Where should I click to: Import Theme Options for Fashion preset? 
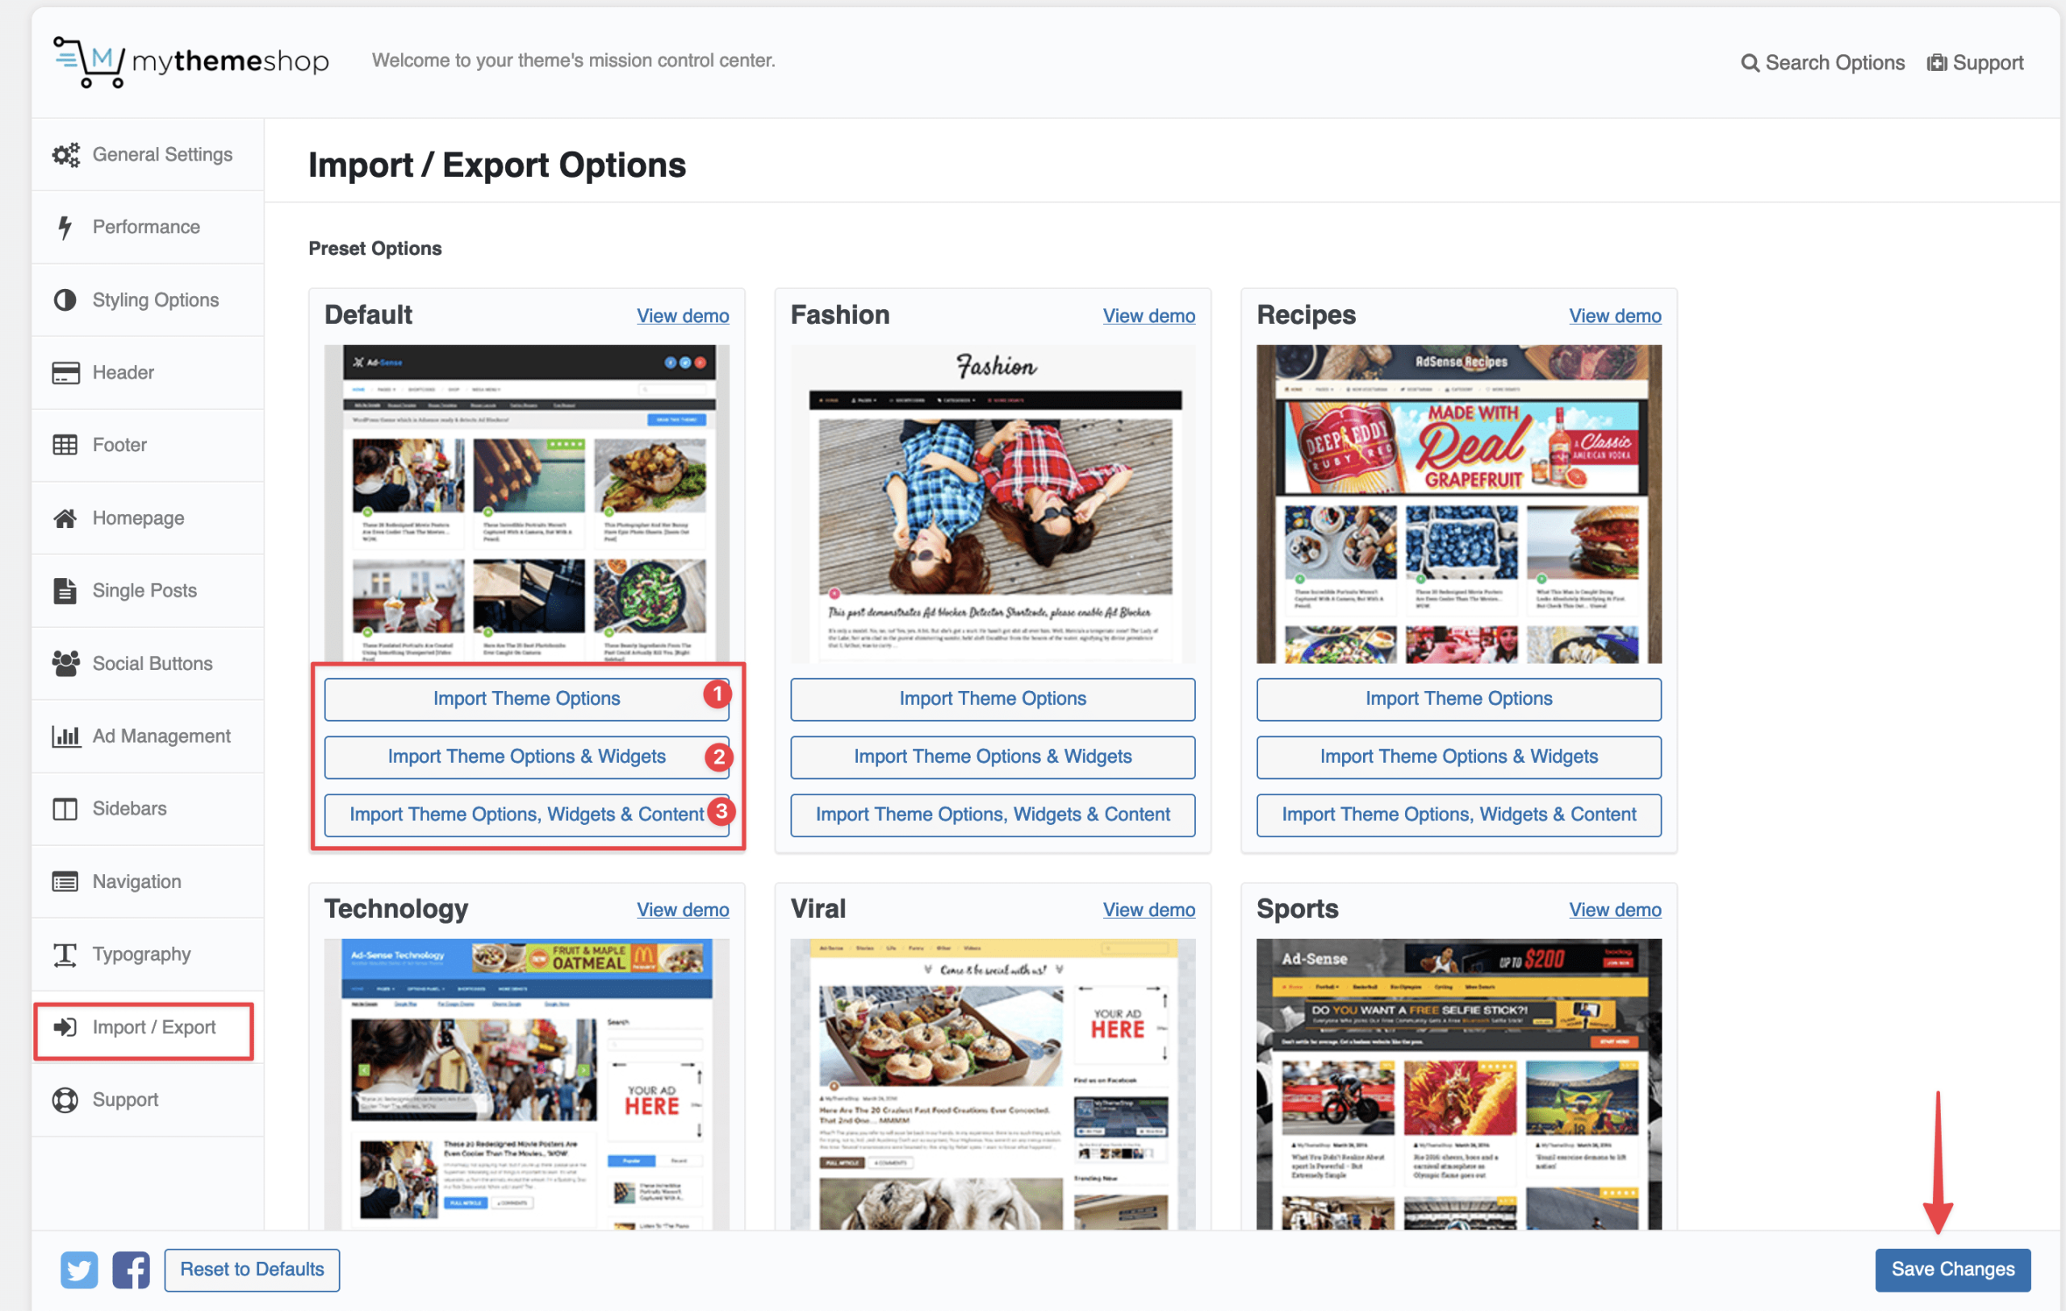(x=992, y=698)
